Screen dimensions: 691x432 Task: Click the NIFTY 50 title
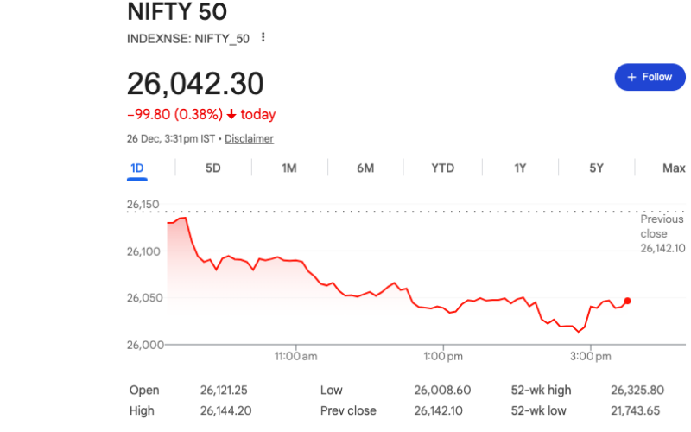pos(177,12)
